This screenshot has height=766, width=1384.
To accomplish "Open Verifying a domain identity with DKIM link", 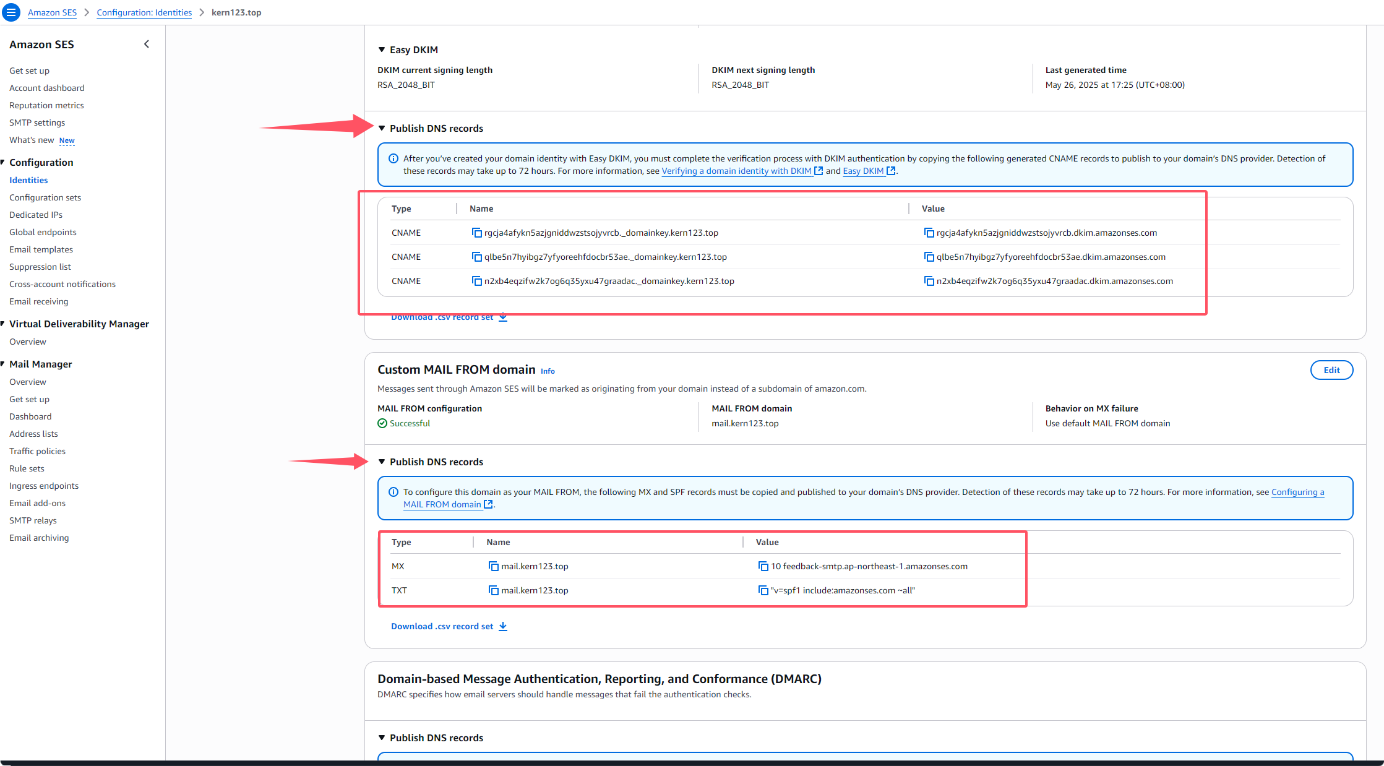I will (742, 171).
